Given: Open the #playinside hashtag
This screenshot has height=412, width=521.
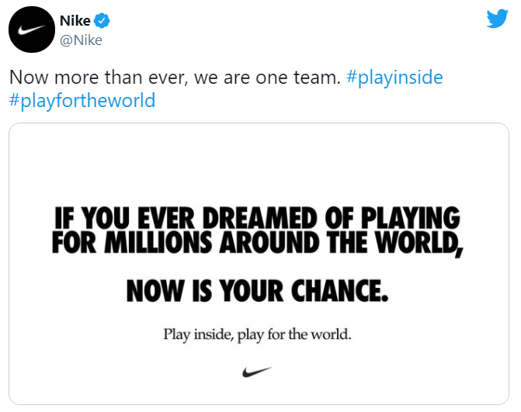Looking at the screenshot, I should (395, 78).
